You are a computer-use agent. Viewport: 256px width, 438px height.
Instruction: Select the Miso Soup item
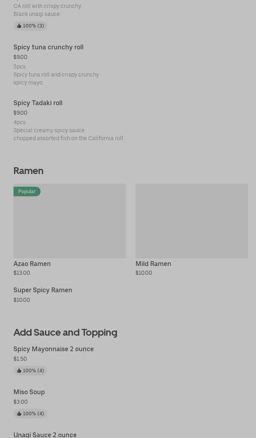tap(29, 392)
